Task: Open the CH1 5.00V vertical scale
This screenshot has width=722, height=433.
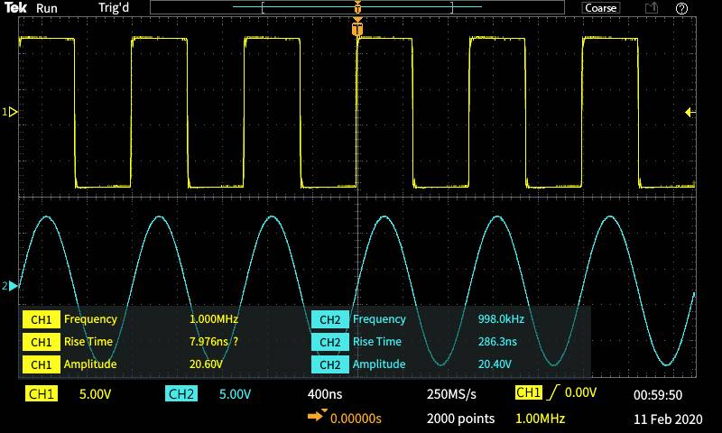Action: (95, 394)
